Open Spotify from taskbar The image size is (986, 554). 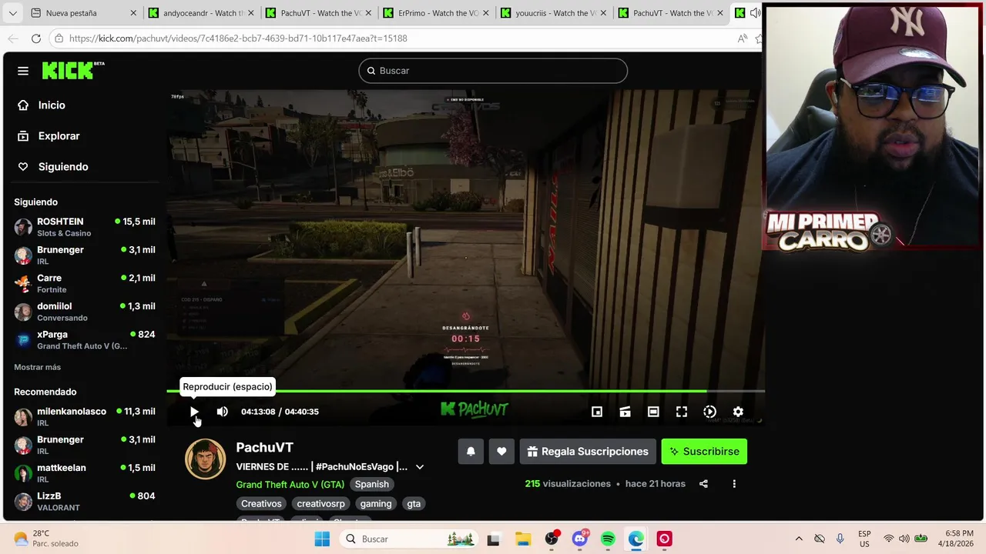pyautogui.click(x=608, y=539)
